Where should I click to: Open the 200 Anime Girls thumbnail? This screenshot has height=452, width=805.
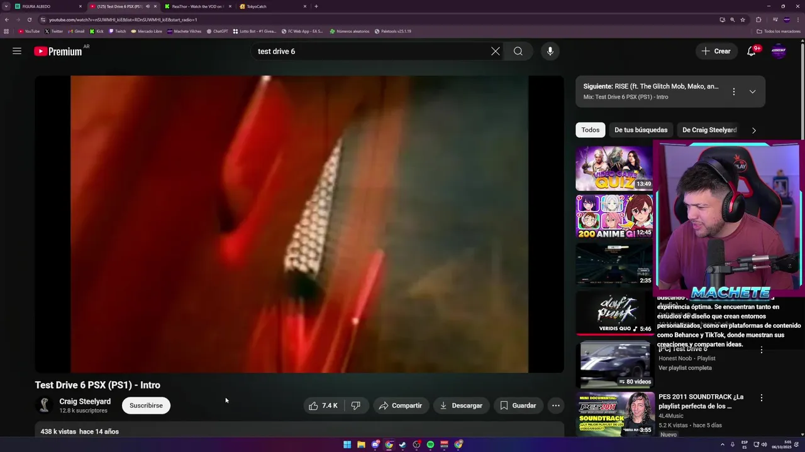[614, 217]
